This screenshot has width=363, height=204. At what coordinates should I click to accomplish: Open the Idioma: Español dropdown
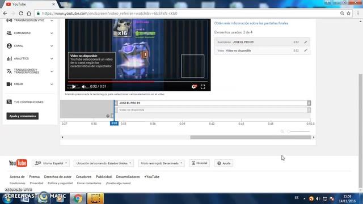click(50, 163)
